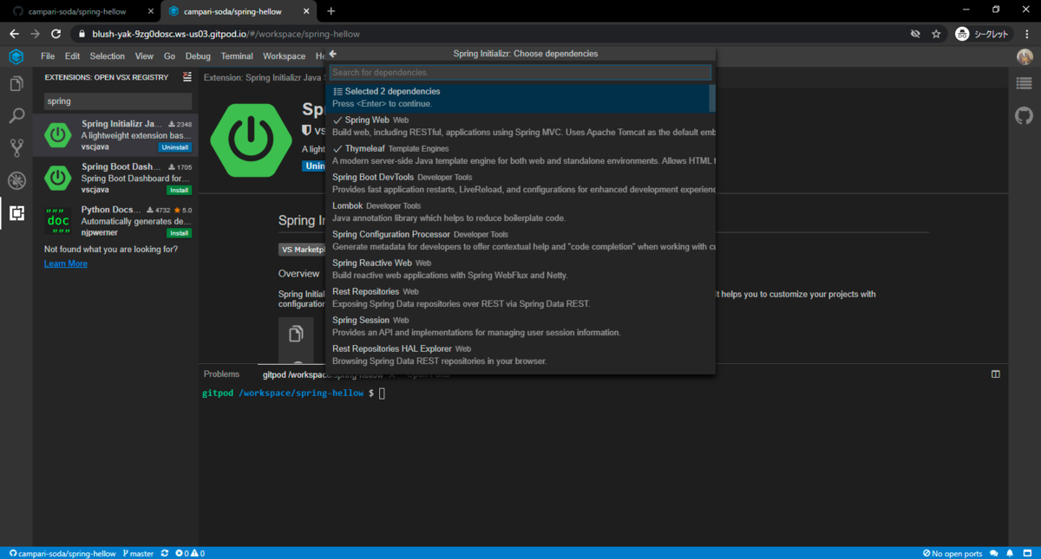Select the Spring Session dependency
Image resolution: width=1041 pixels, height=559 pixels.
520,326
